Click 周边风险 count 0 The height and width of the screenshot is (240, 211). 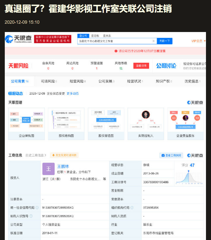click(x=72, y=68)
